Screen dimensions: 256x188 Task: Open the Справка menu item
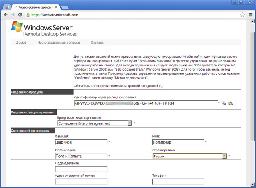click(97, 42)
